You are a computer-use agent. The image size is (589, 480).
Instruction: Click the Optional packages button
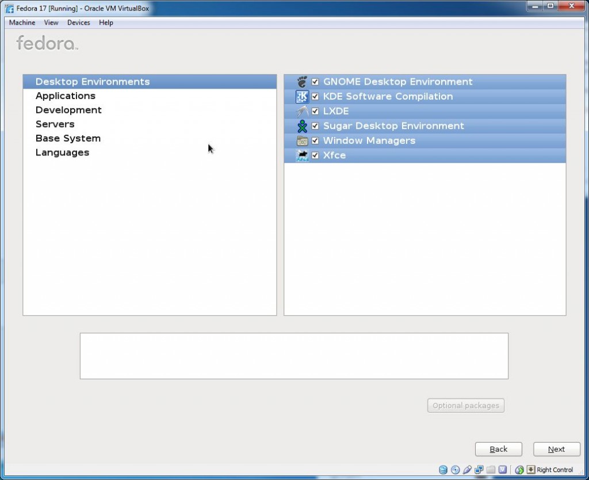(x=466, y=406)
